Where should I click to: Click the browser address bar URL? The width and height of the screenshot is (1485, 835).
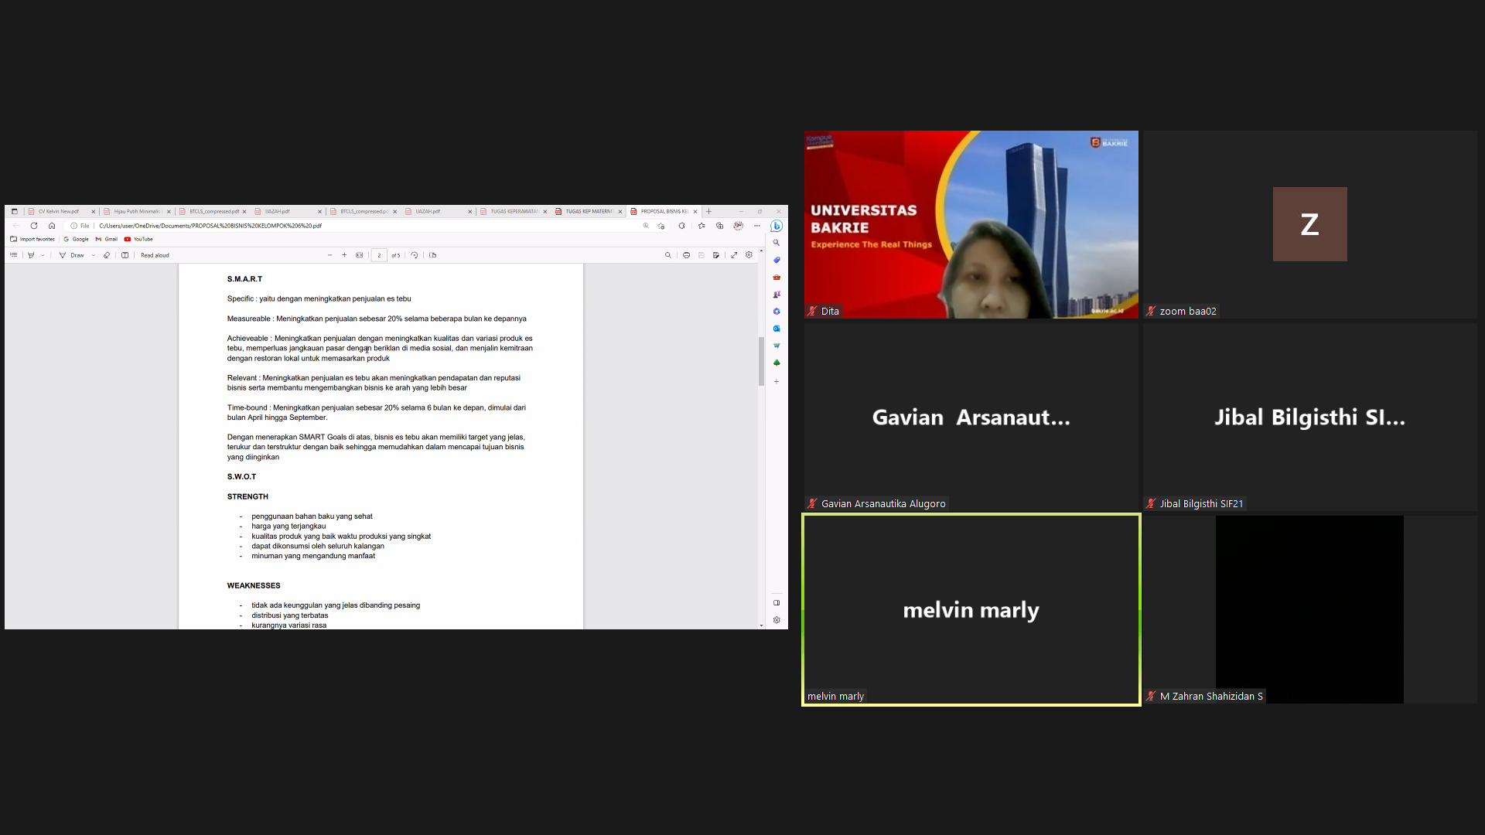pos(210,226)
